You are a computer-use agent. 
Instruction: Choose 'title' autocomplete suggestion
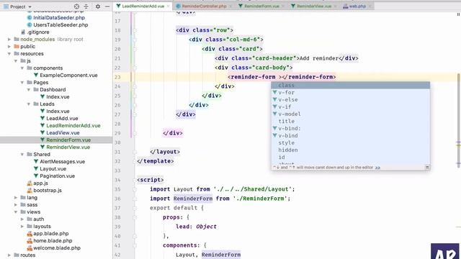point(351,122)
